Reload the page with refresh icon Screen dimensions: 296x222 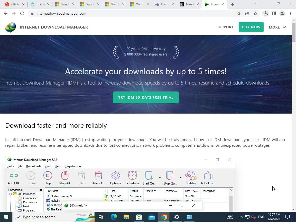pos(22,13)
